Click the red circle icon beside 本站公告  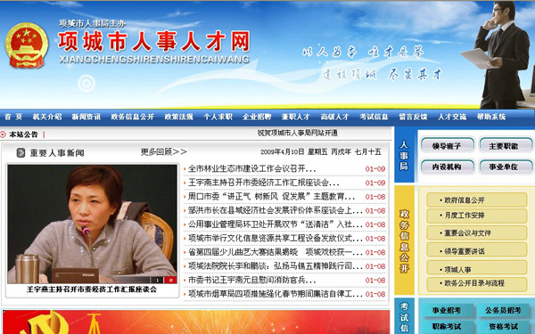tap(4, 134)
